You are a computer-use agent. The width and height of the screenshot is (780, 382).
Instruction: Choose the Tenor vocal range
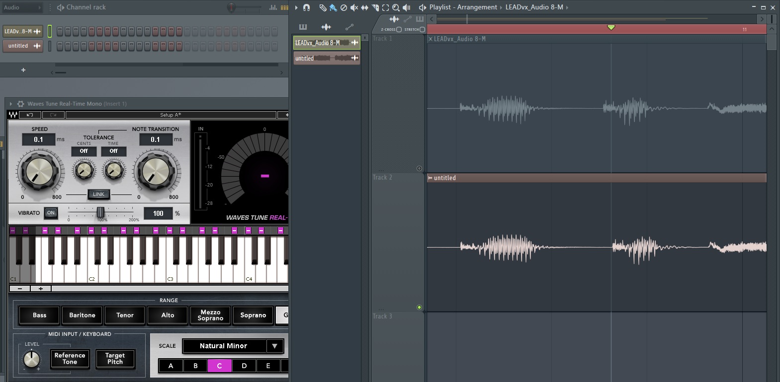tap(125, 315)
